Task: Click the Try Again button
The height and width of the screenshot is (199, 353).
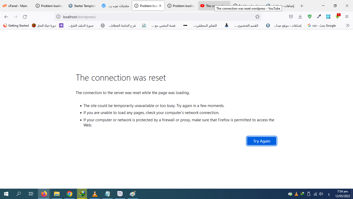Action: tap(262, 141)
